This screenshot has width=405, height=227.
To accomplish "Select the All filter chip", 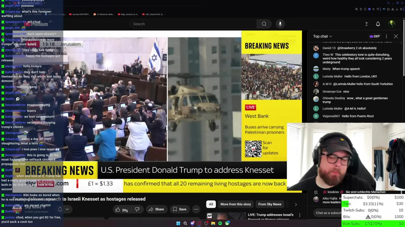I will [211, 204].
